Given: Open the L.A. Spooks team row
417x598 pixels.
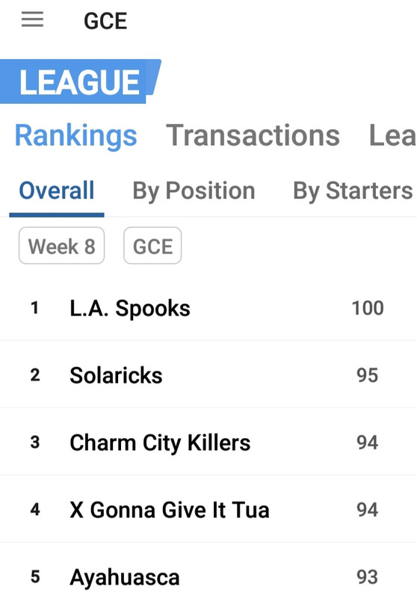Looking at the screenshot, I should click(x=208, y=308).
